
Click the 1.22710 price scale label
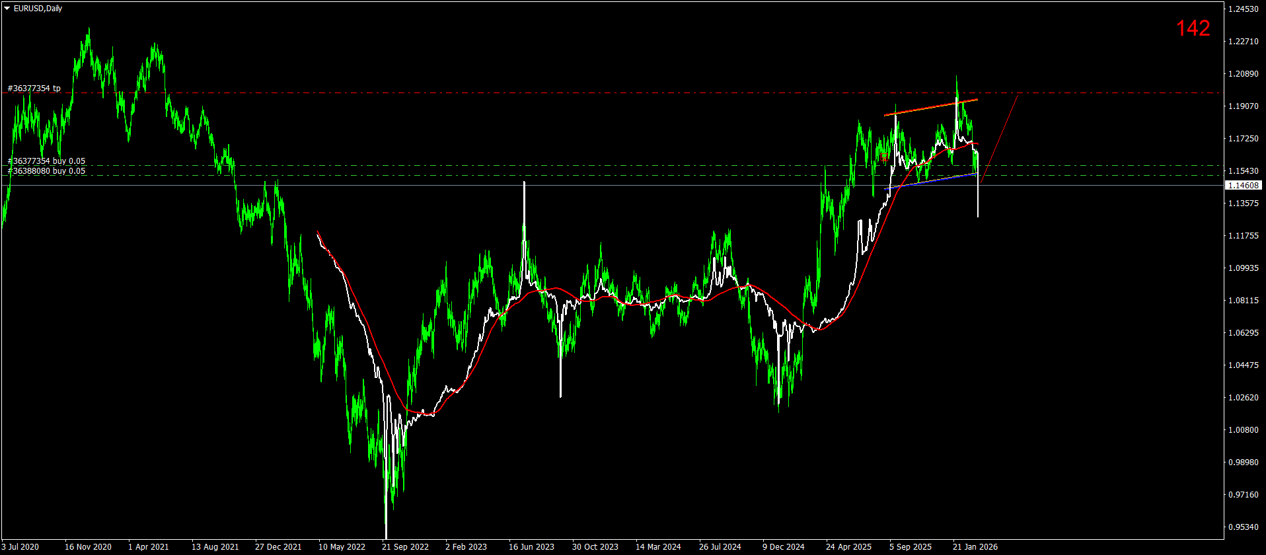click(x=1243, y=42)
